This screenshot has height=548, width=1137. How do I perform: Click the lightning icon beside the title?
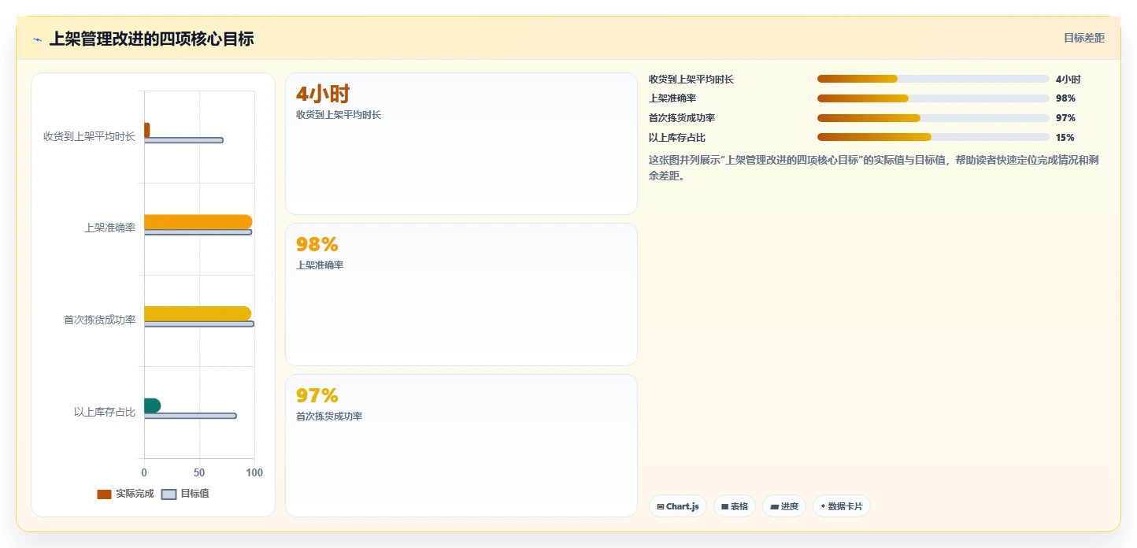[37, 39]
